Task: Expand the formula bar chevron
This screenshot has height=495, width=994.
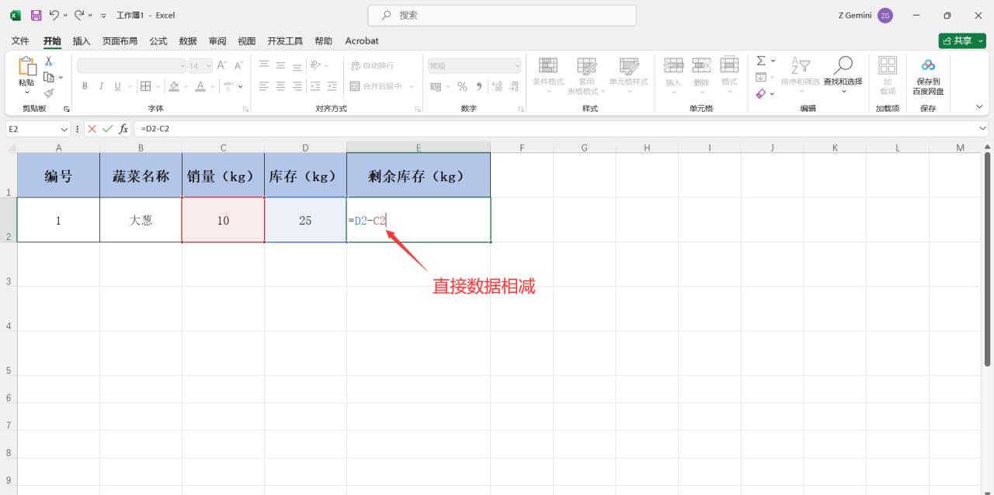Action: pyautogui.click(x=983, y=128)
